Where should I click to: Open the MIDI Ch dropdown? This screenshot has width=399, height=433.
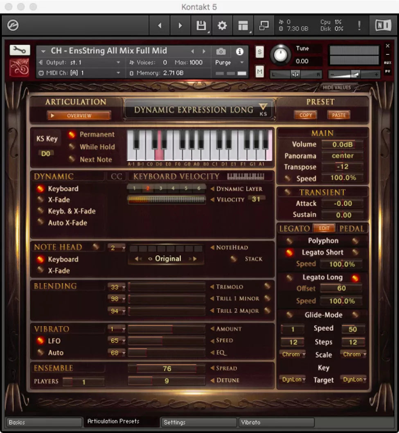click(x=118, y=73)
